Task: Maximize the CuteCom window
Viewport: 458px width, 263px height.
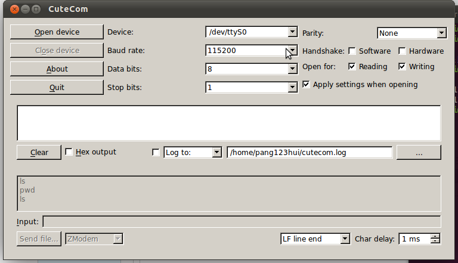Action: (36, 9)
